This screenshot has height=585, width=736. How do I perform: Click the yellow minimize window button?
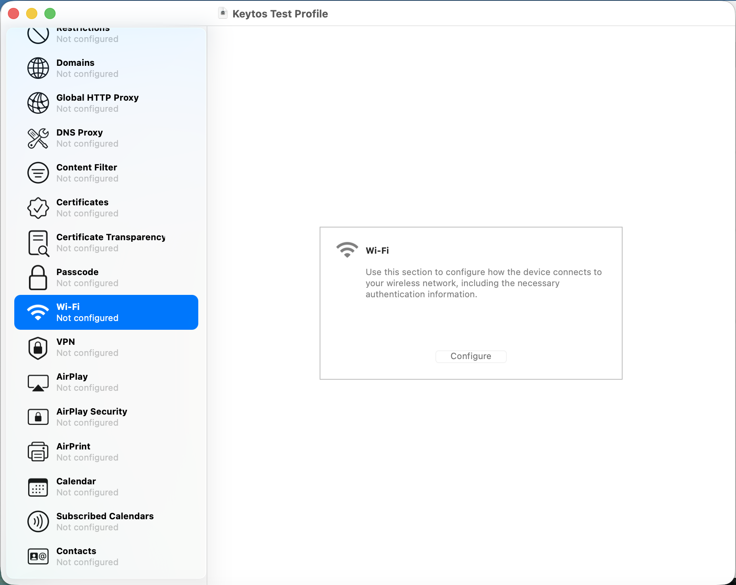32,13
